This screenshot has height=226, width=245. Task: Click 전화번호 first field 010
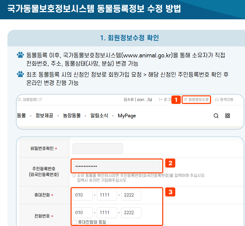82,212
